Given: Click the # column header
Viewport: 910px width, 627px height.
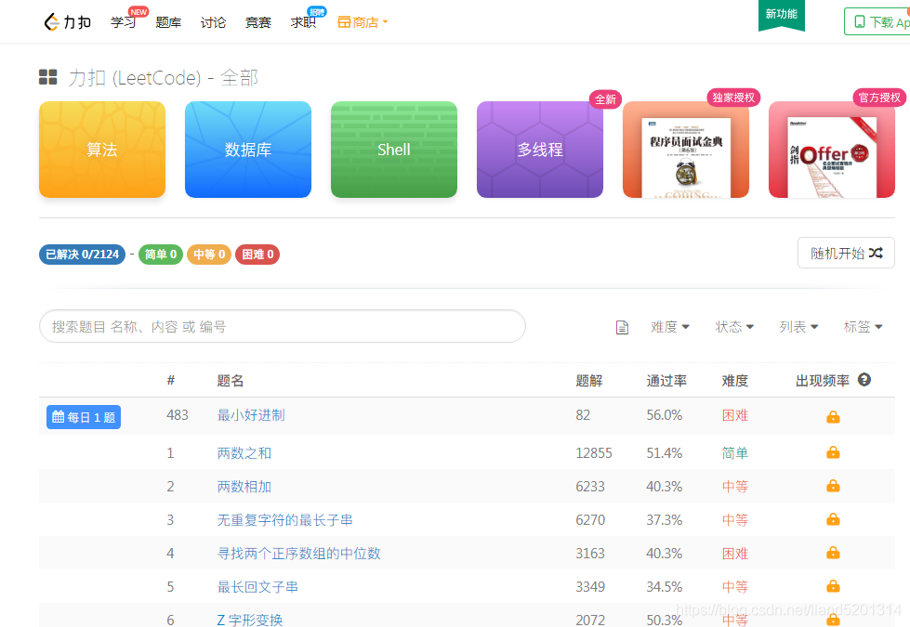Looking at the screenshot, I should (171, 381).
